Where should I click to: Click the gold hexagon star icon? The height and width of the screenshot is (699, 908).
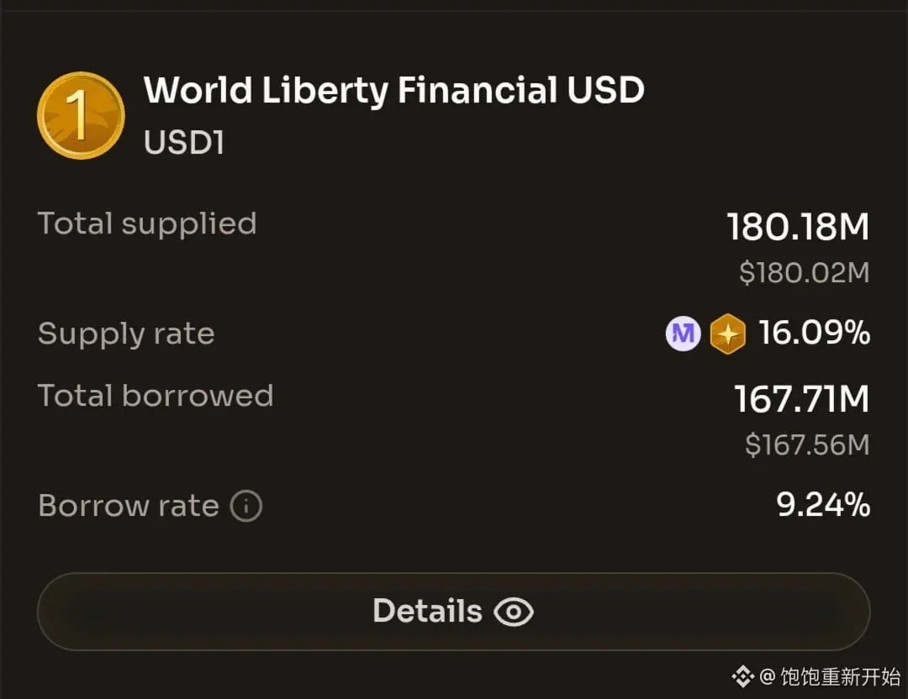click(727, 334)
